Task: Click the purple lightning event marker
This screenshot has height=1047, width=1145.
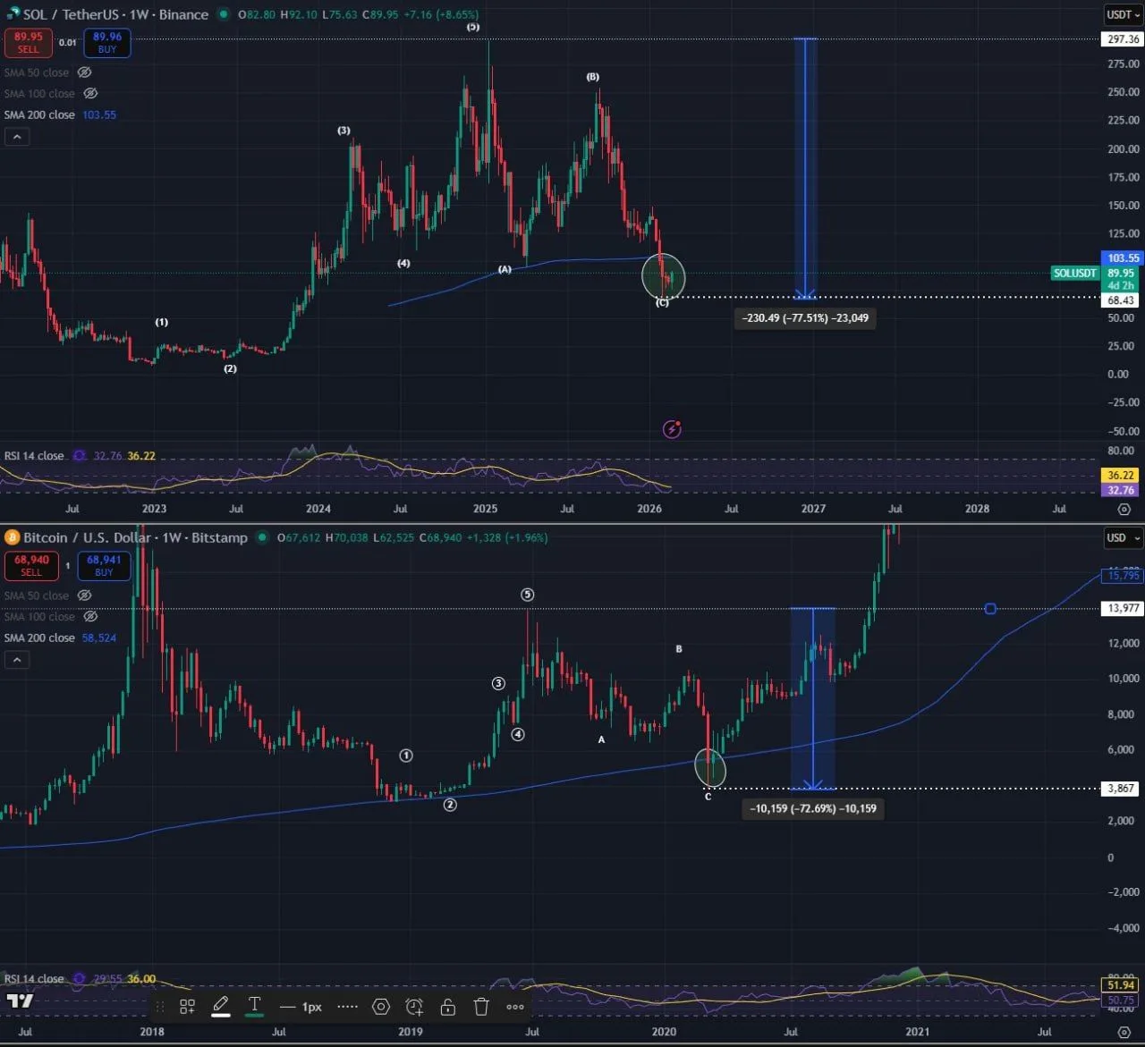Action: 672,429
